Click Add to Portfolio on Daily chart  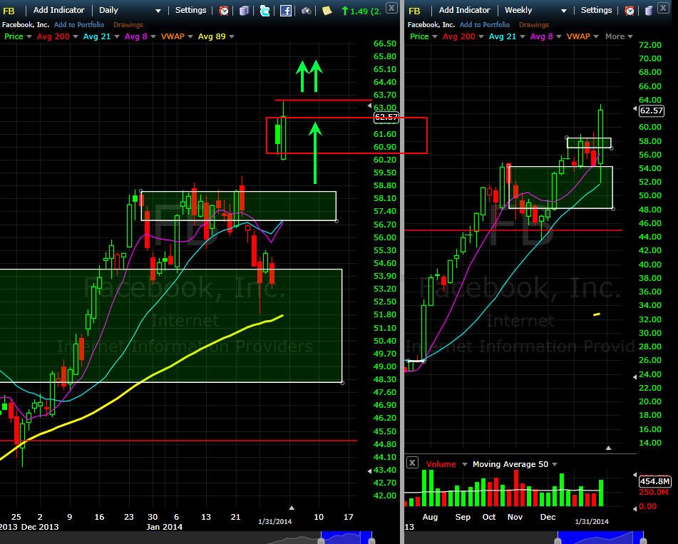79,25
